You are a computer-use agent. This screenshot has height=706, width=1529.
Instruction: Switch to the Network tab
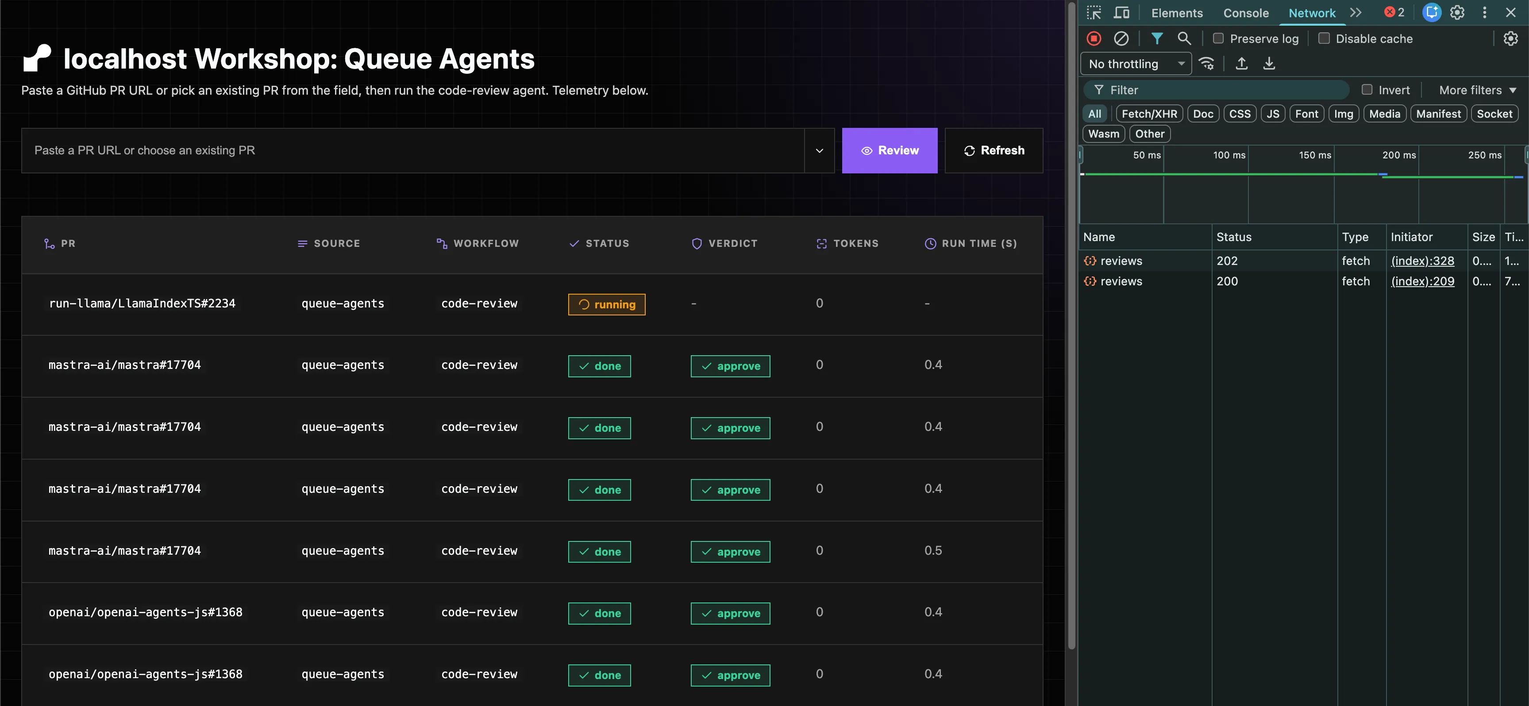point(1311,13)
